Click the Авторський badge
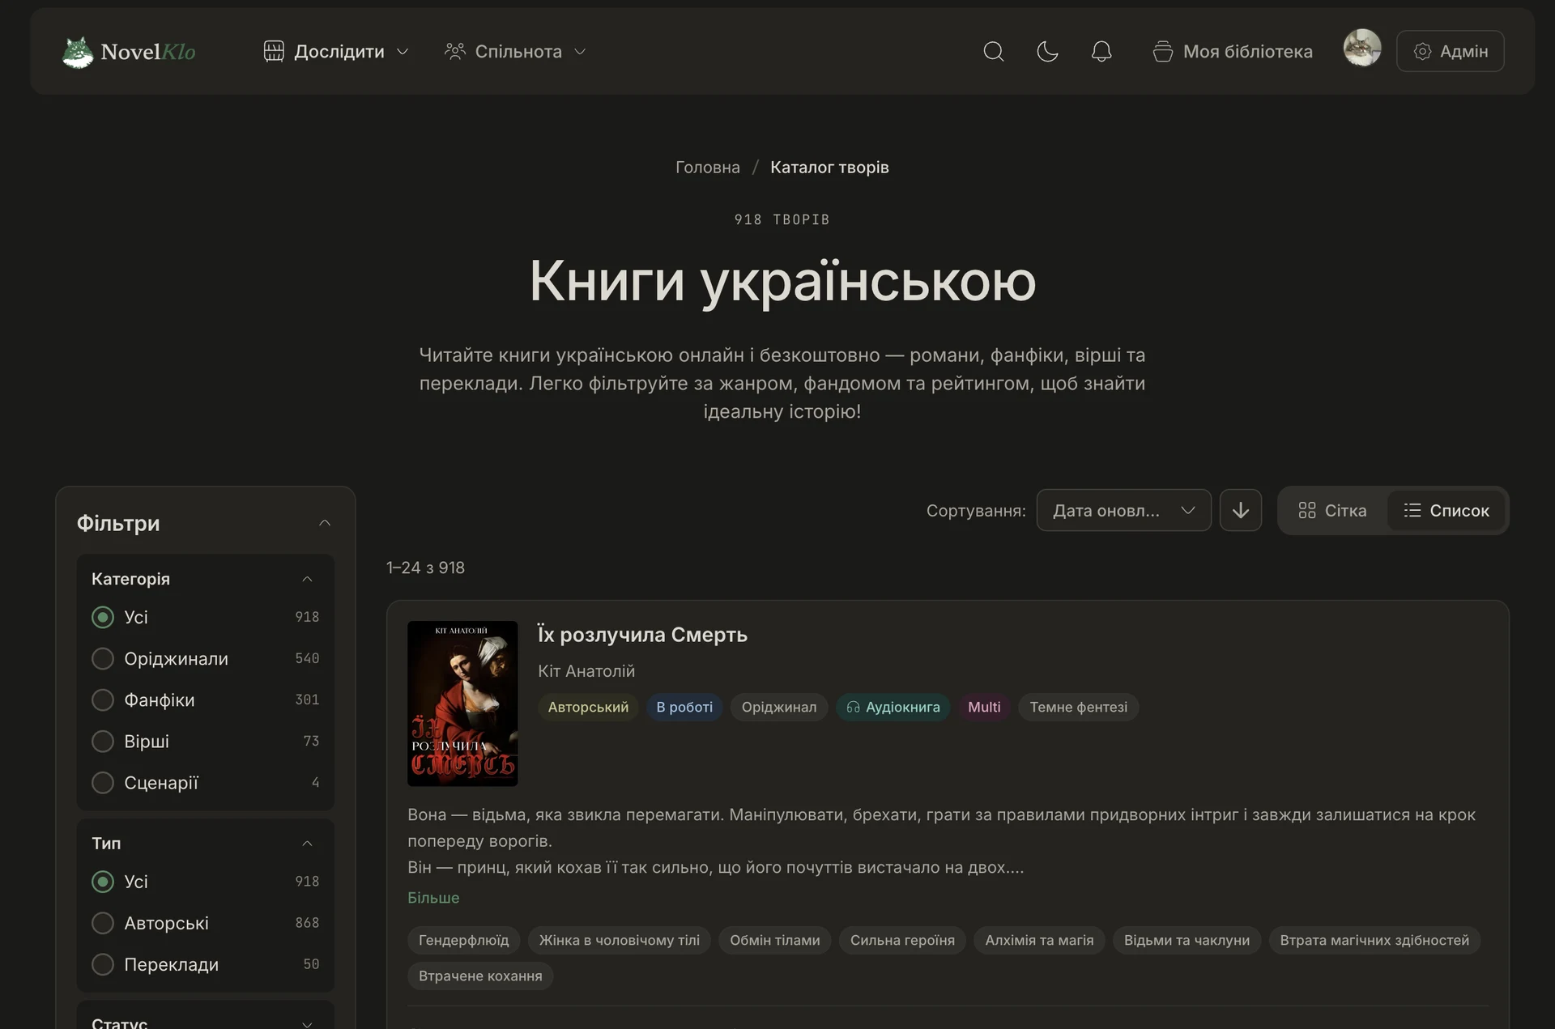1555x1029 pixels. tap(588, 707)
